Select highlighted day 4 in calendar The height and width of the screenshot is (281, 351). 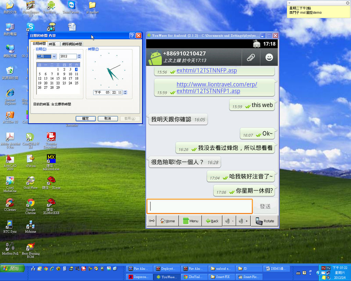coord(76,69)
